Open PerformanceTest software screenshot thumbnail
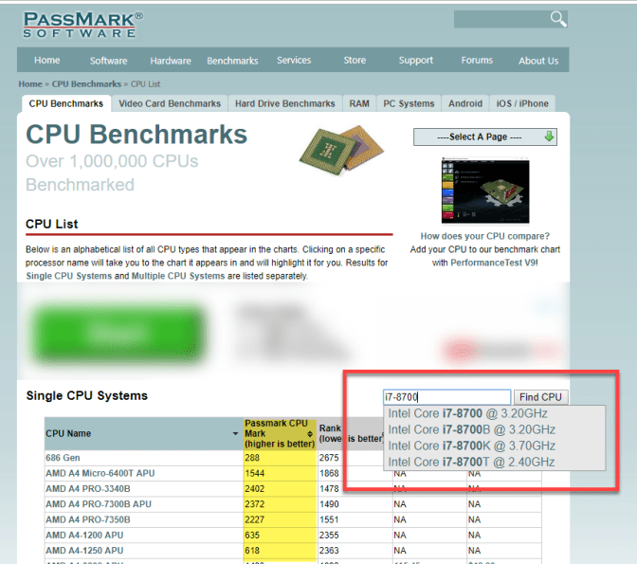 coord(485,191)
